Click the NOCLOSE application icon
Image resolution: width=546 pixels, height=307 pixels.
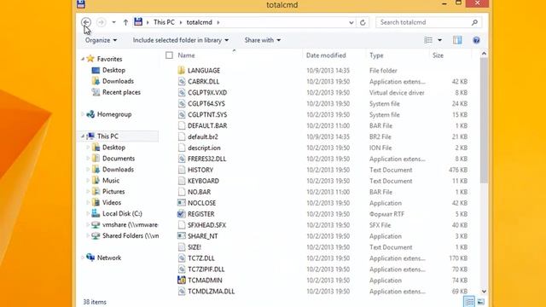click(182, 203)
